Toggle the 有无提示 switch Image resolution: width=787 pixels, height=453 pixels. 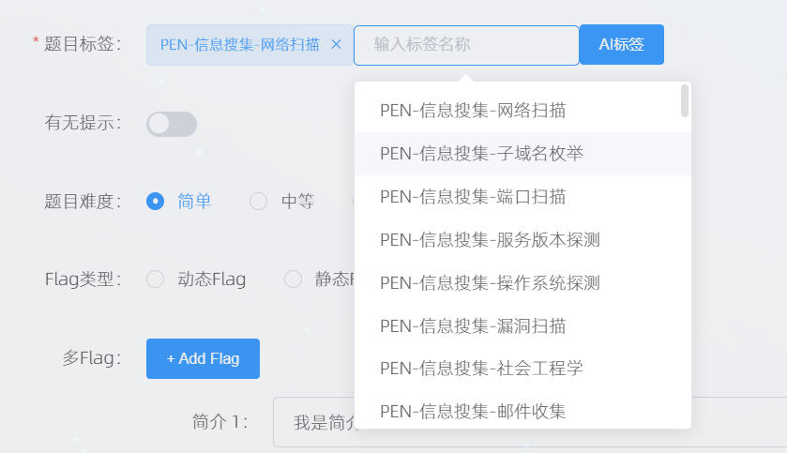[172, 124]
